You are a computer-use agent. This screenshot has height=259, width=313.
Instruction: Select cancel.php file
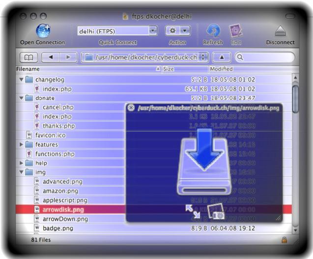tap(58, 107)
